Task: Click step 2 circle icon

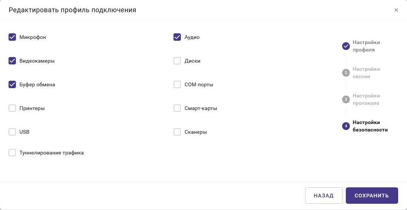Action: click(346, 73)
